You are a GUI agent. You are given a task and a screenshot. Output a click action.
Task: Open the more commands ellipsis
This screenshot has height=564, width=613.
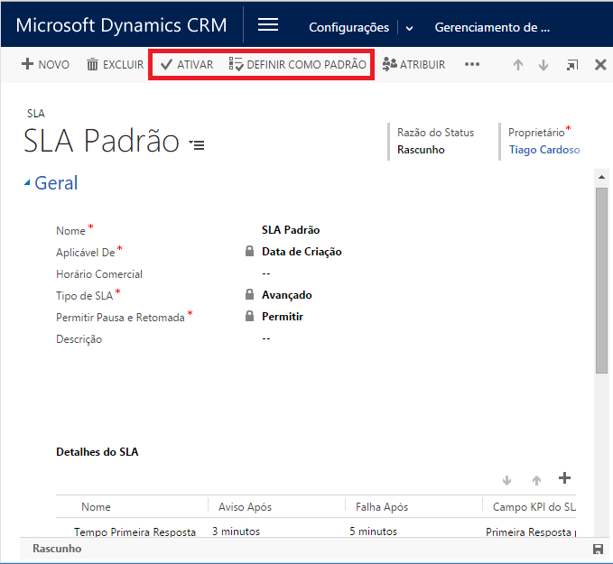pos(472,64)
